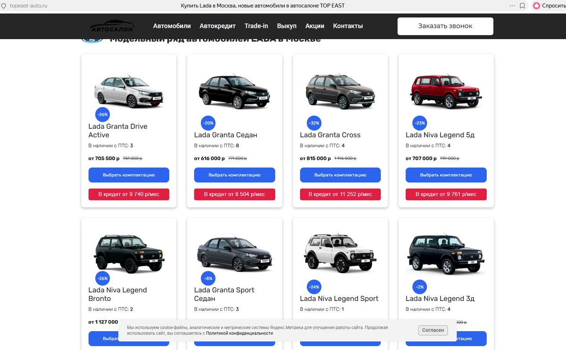This screenshot has width=566, height=350.
Task: Click В кредит от 8 504 р/мес
Action: click(234, 194)
